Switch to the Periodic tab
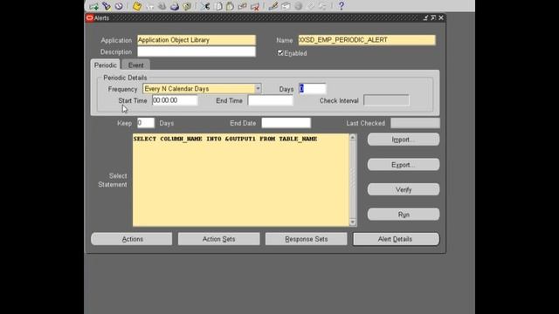This screenshot has width=559, height=314. (106, 65)
